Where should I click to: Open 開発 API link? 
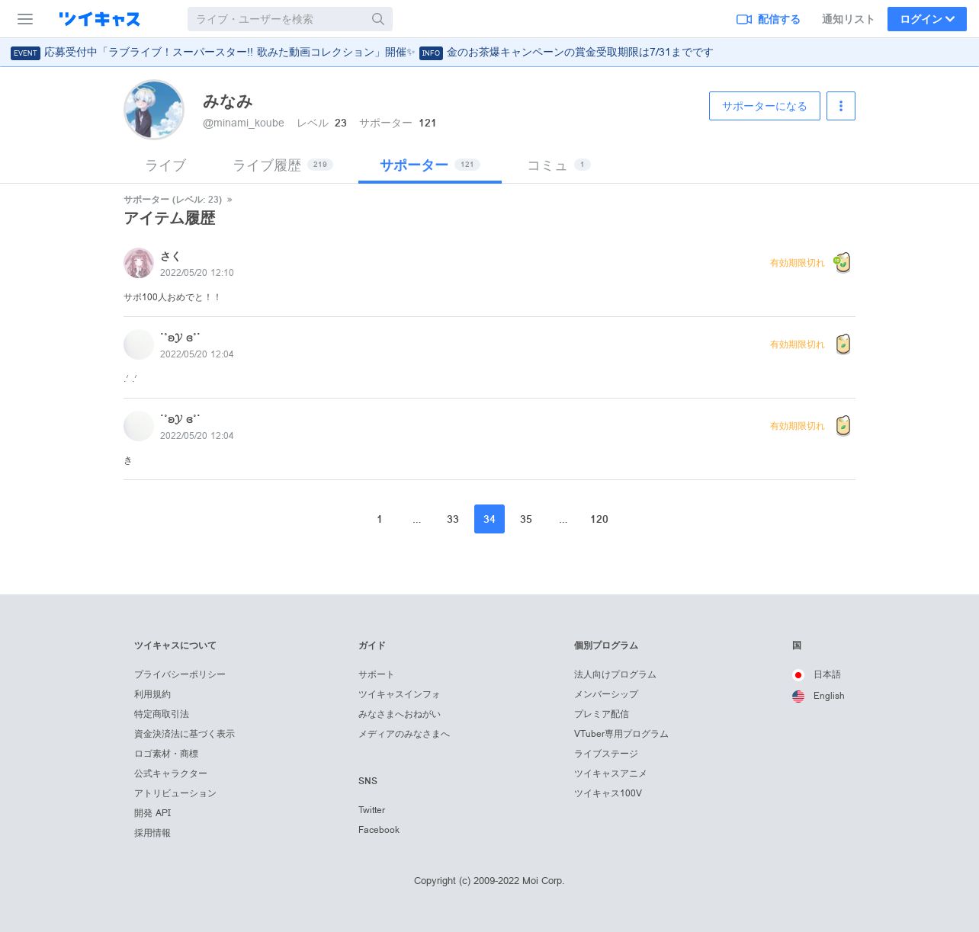(x=152, y=813)
